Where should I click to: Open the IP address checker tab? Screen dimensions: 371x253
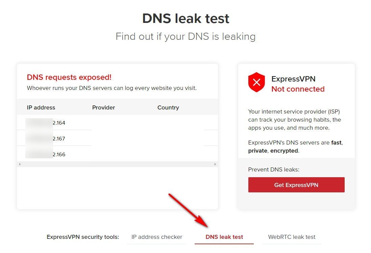point(157,237)
